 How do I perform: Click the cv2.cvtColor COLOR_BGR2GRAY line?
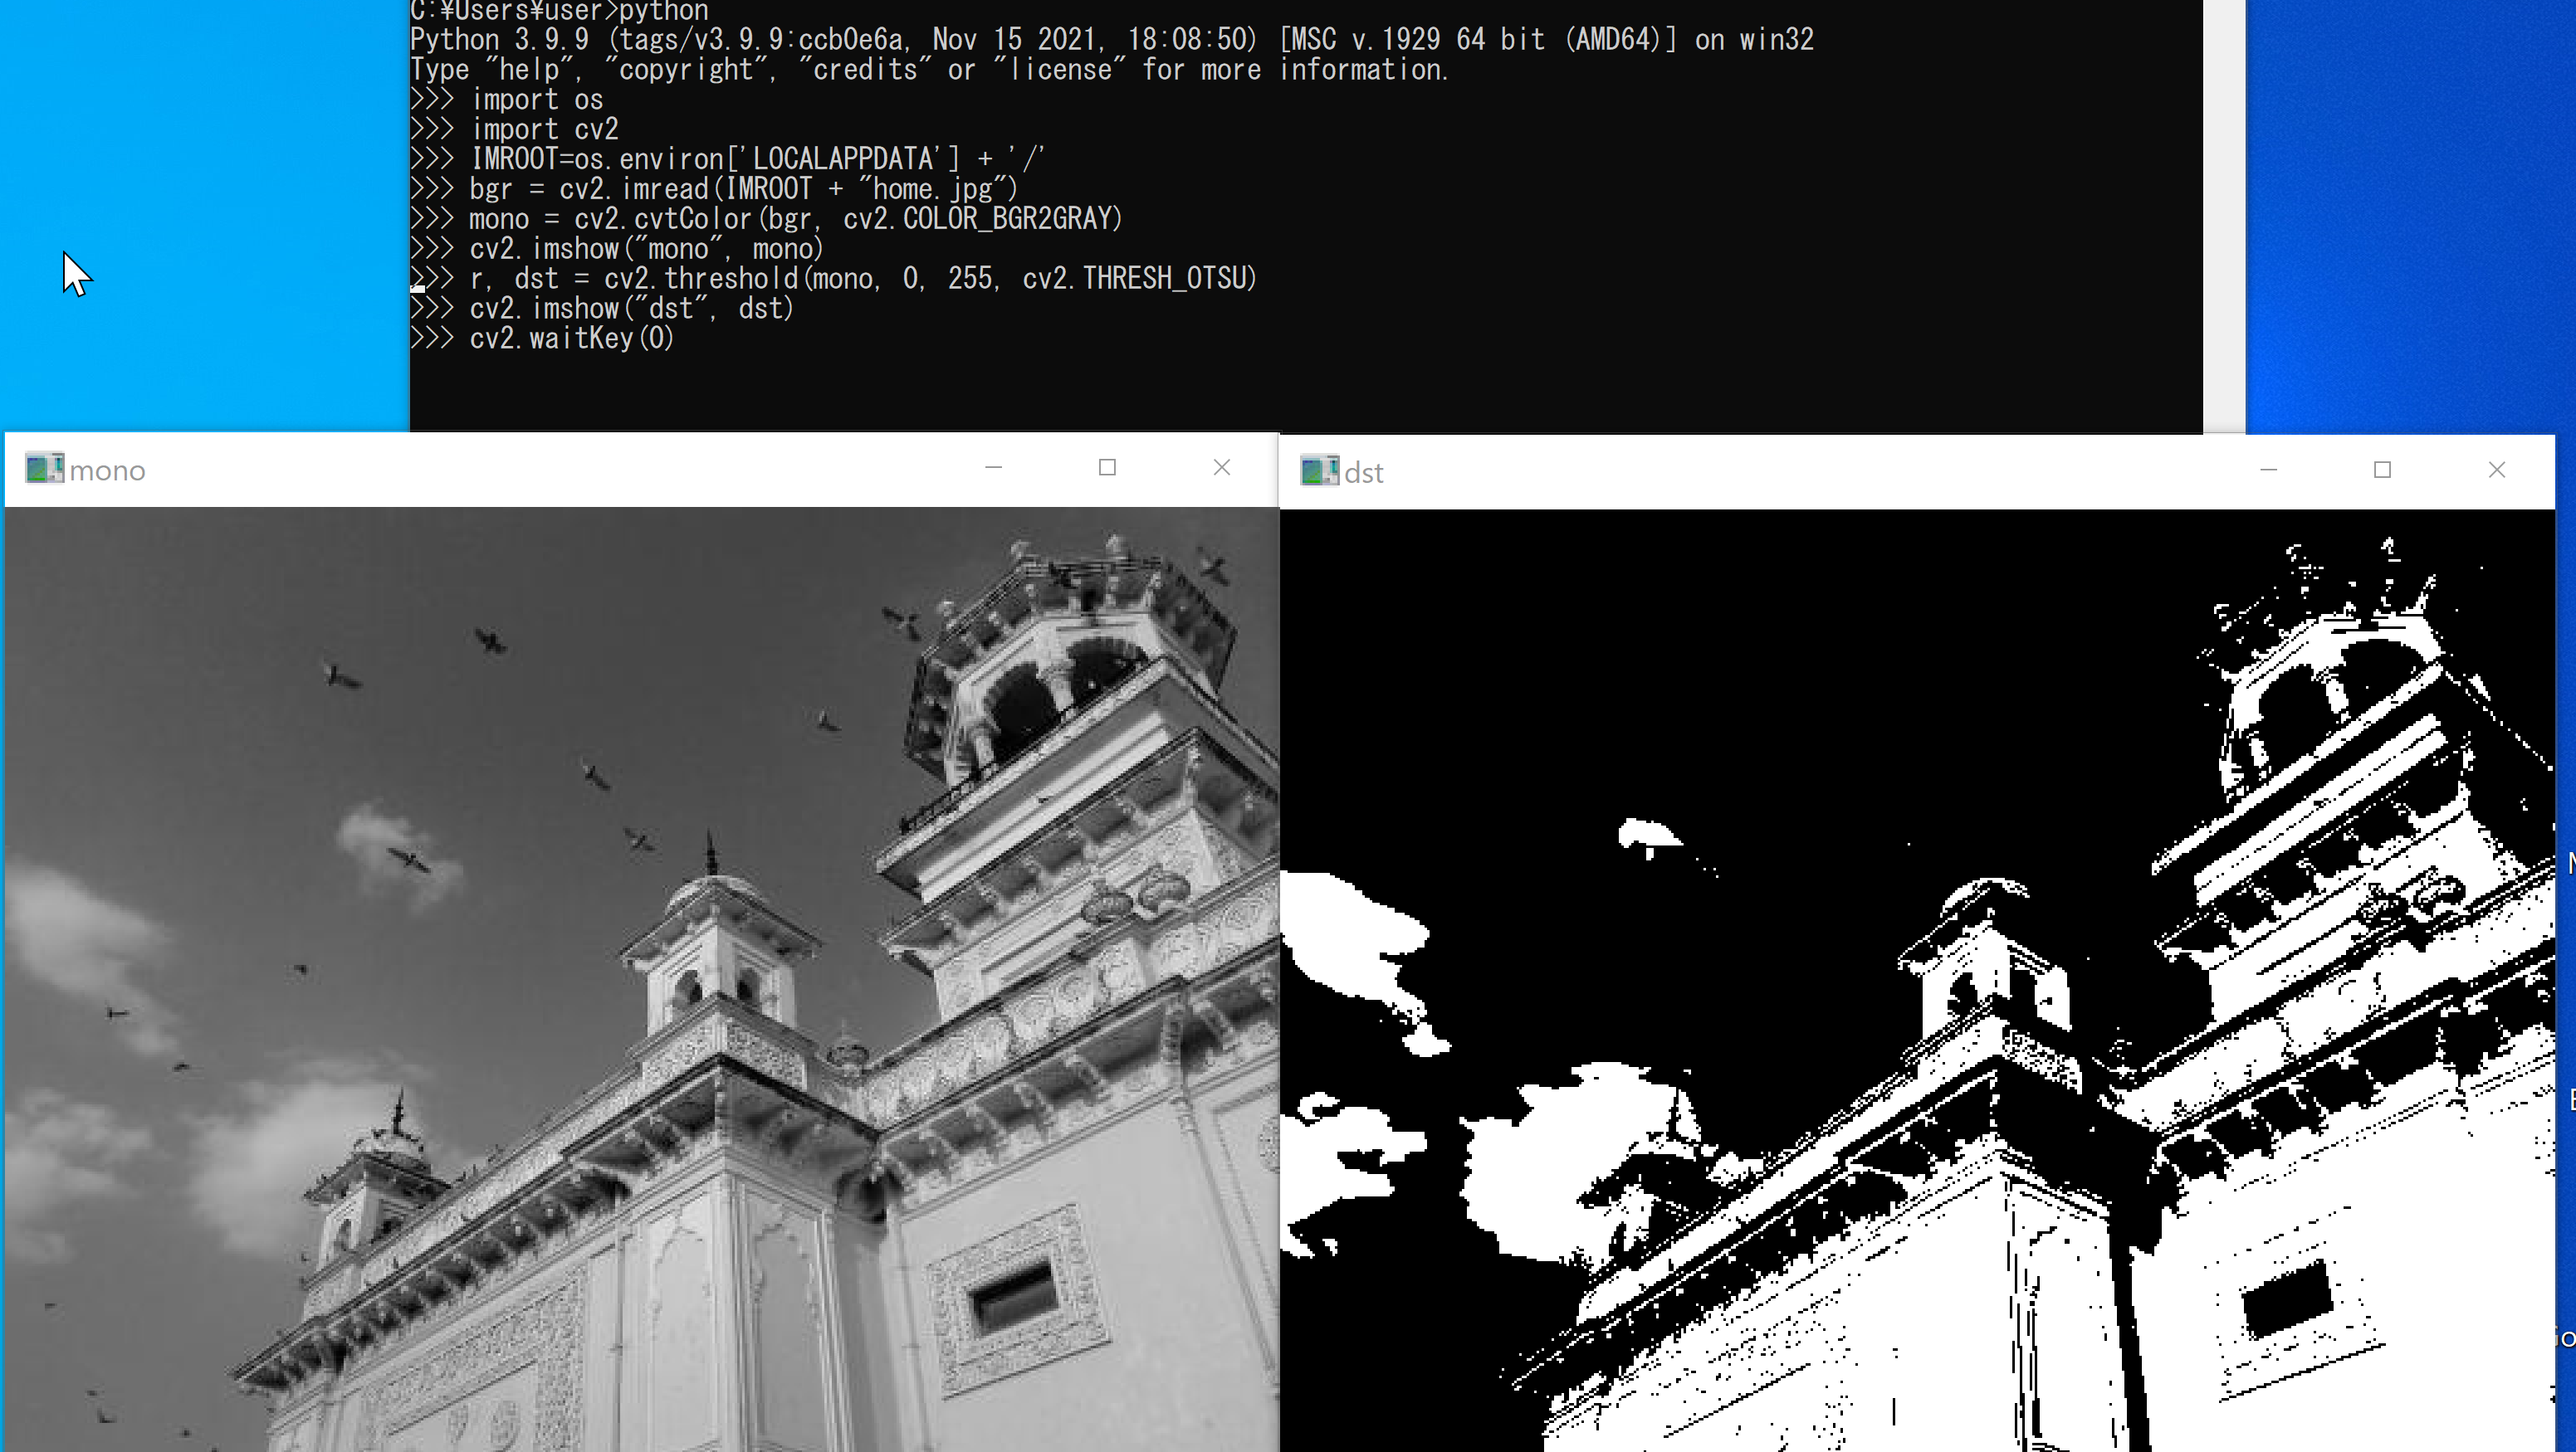pyautogui.click(x=767, y=219)
